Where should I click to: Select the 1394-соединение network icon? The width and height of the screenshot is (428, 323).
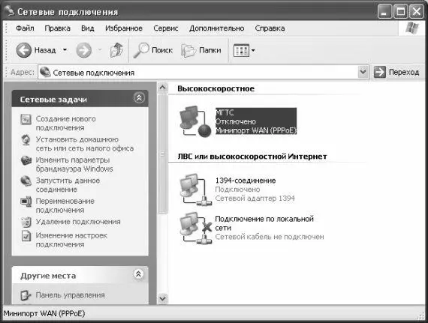[195, 190]
